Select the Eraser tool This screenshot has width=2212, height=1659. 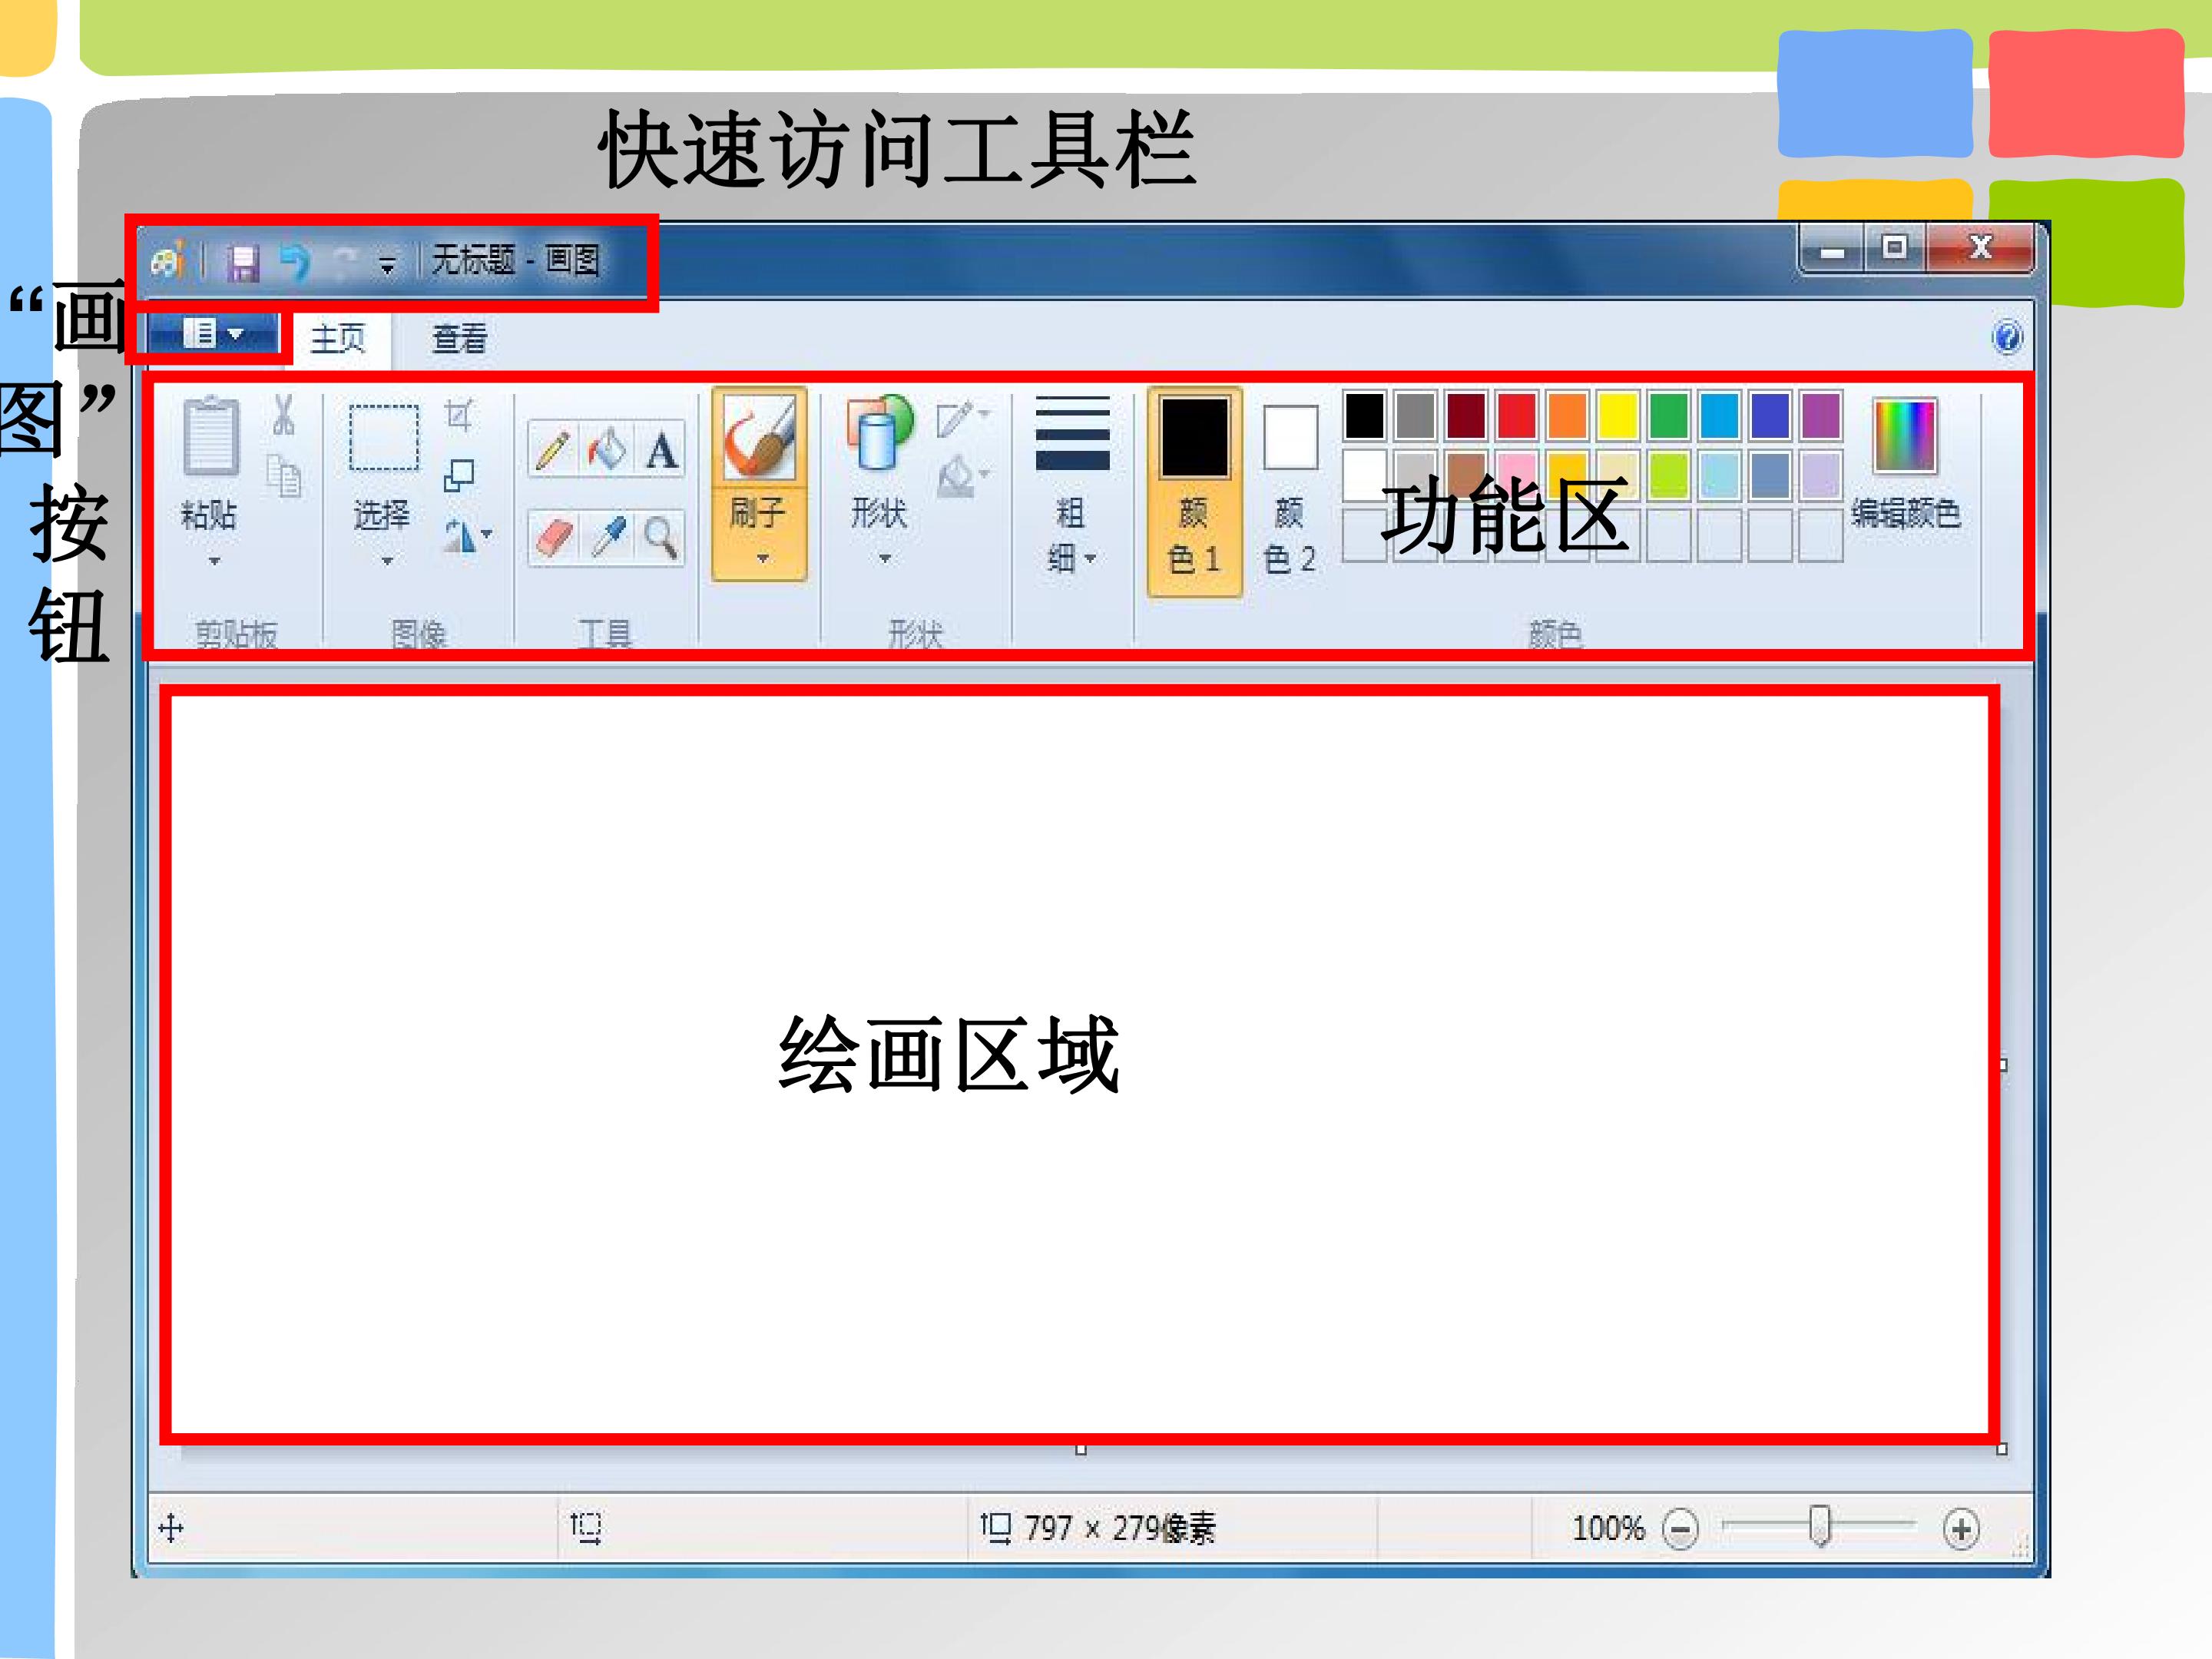[x=553, y=538]
